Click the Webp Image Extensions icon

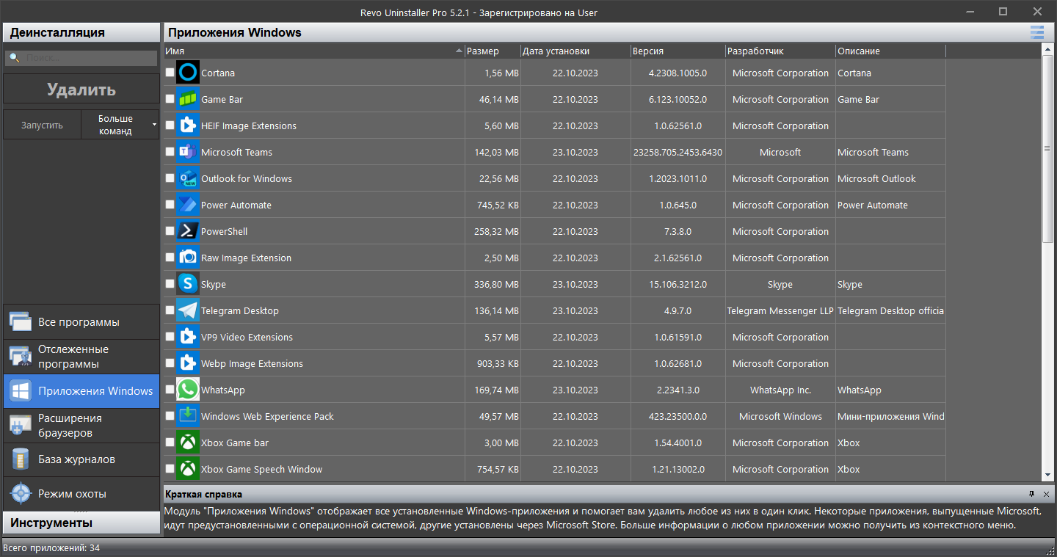(x=188, y=363)
